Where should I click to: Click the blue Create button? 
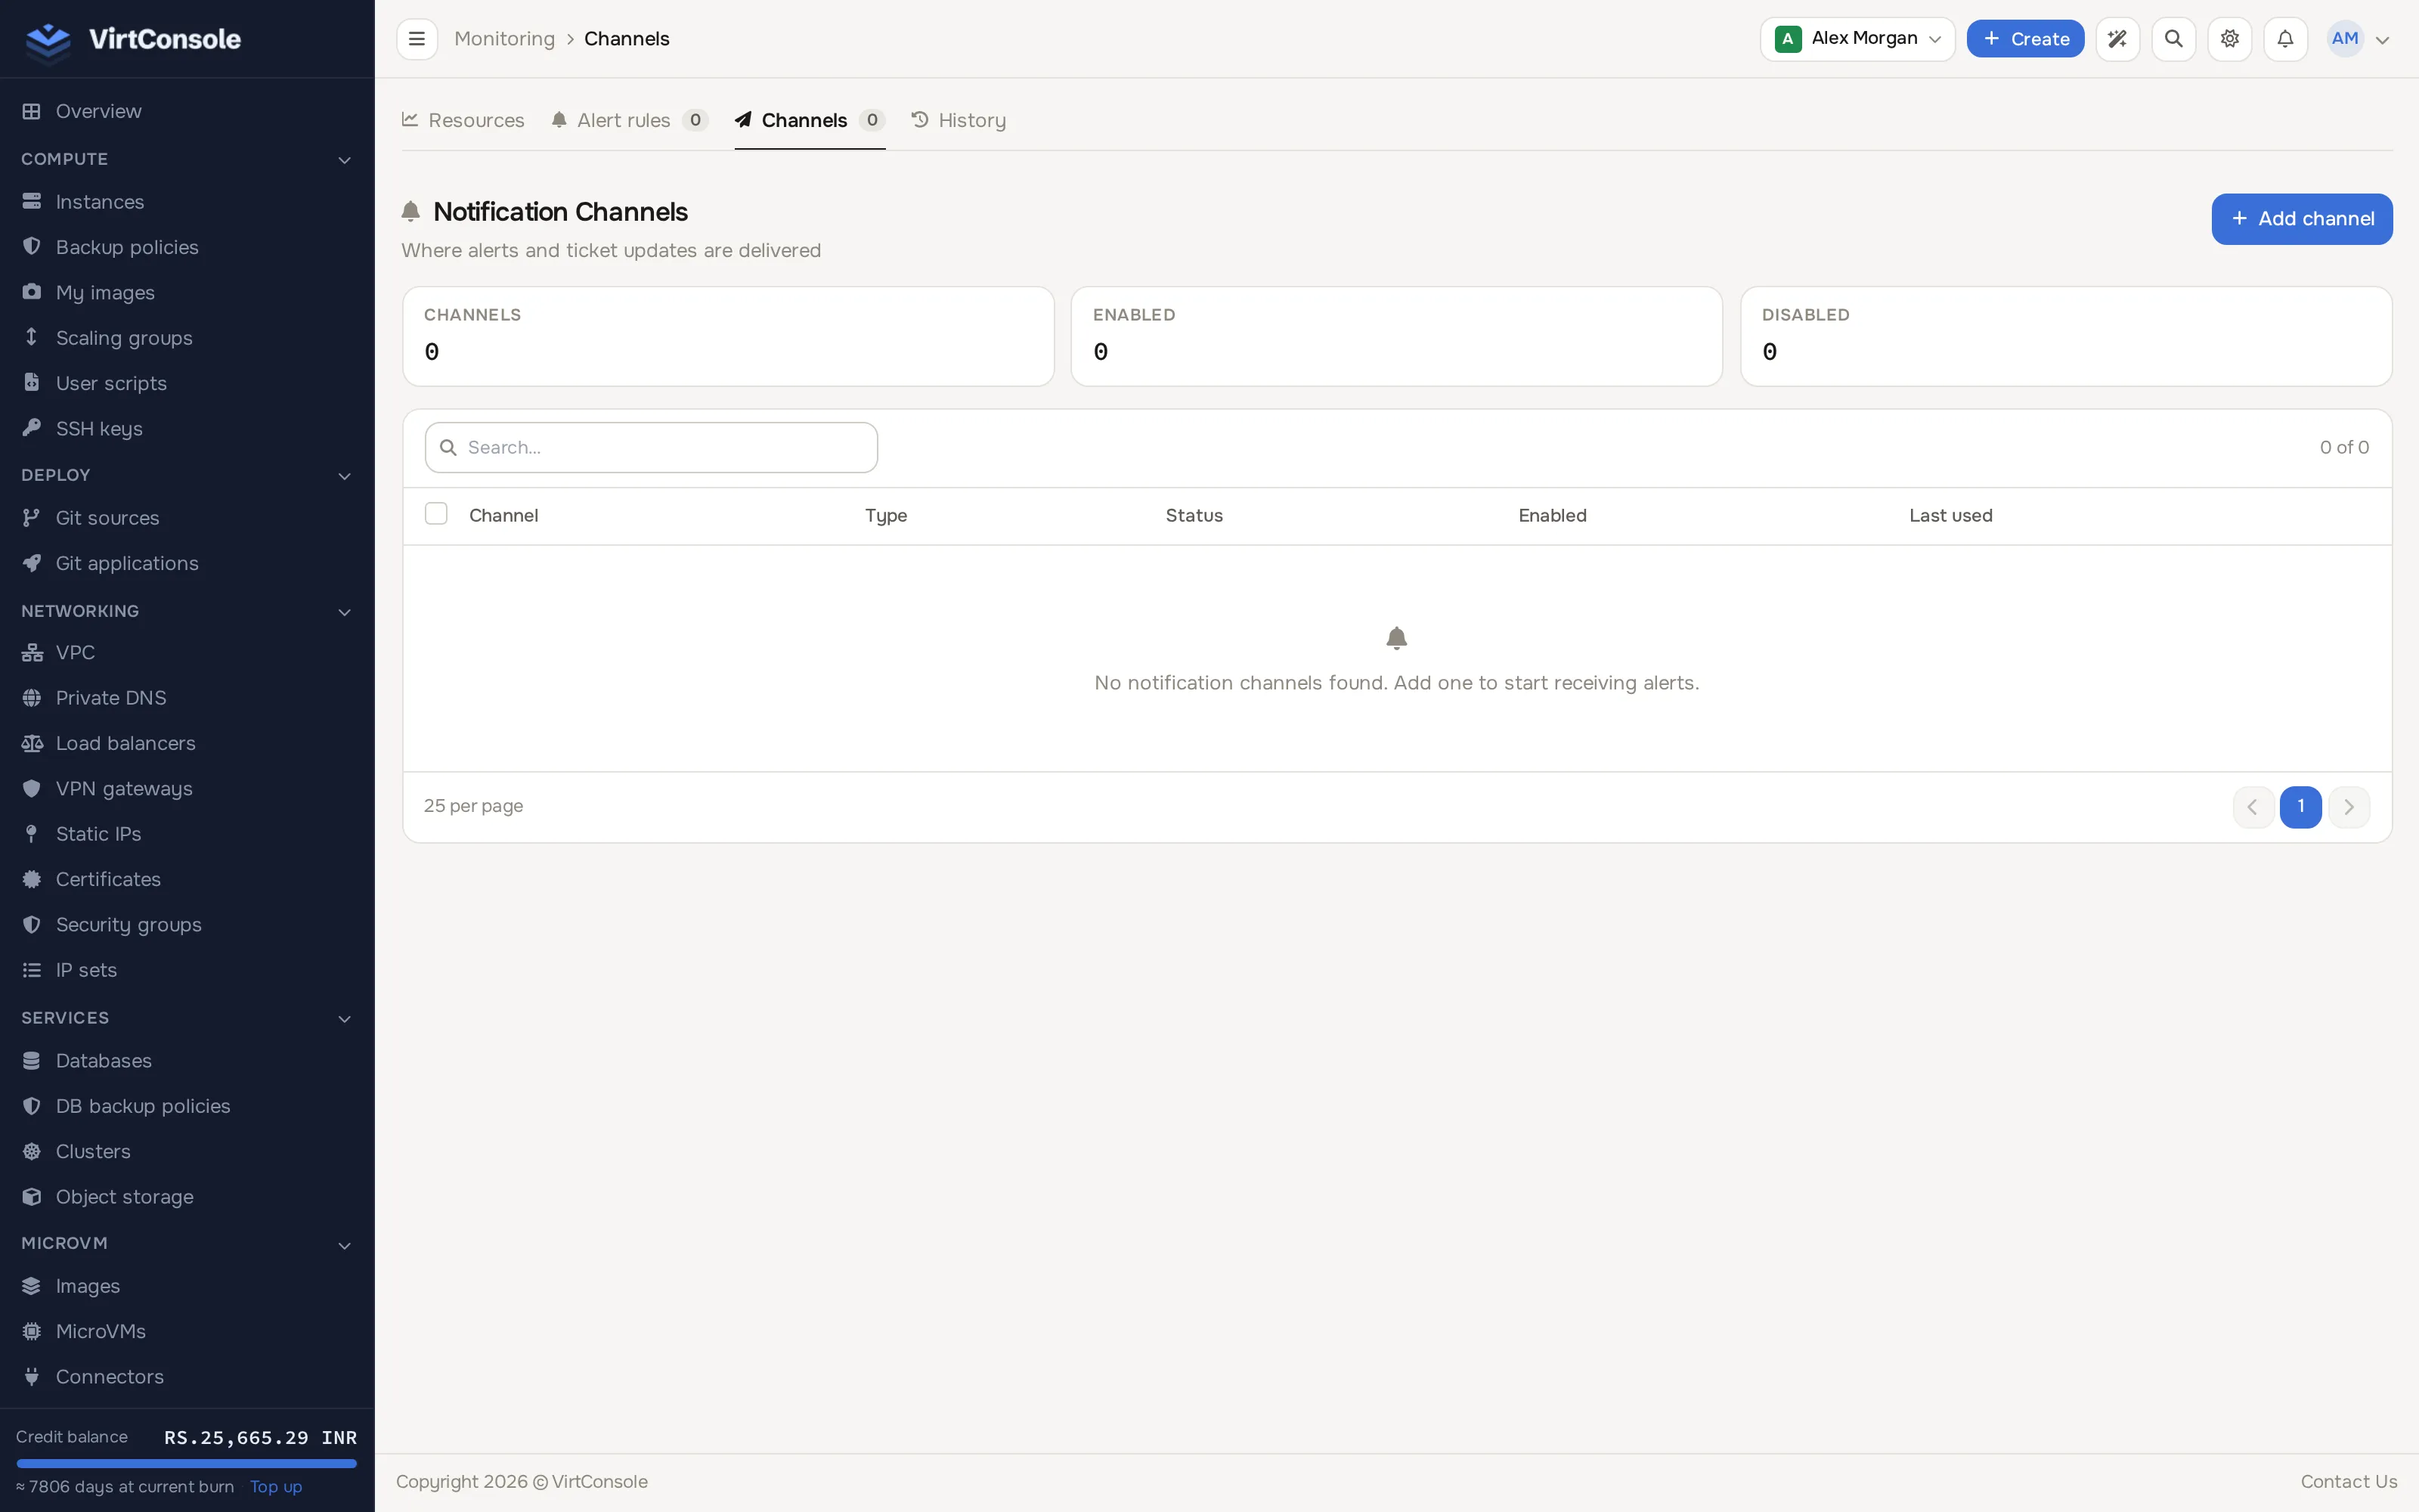(x=2025, y=39)
